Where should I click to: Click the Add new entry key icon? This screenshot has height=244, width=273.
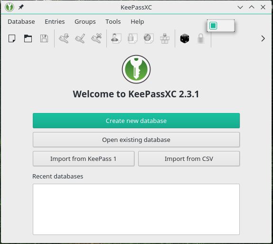64,38
